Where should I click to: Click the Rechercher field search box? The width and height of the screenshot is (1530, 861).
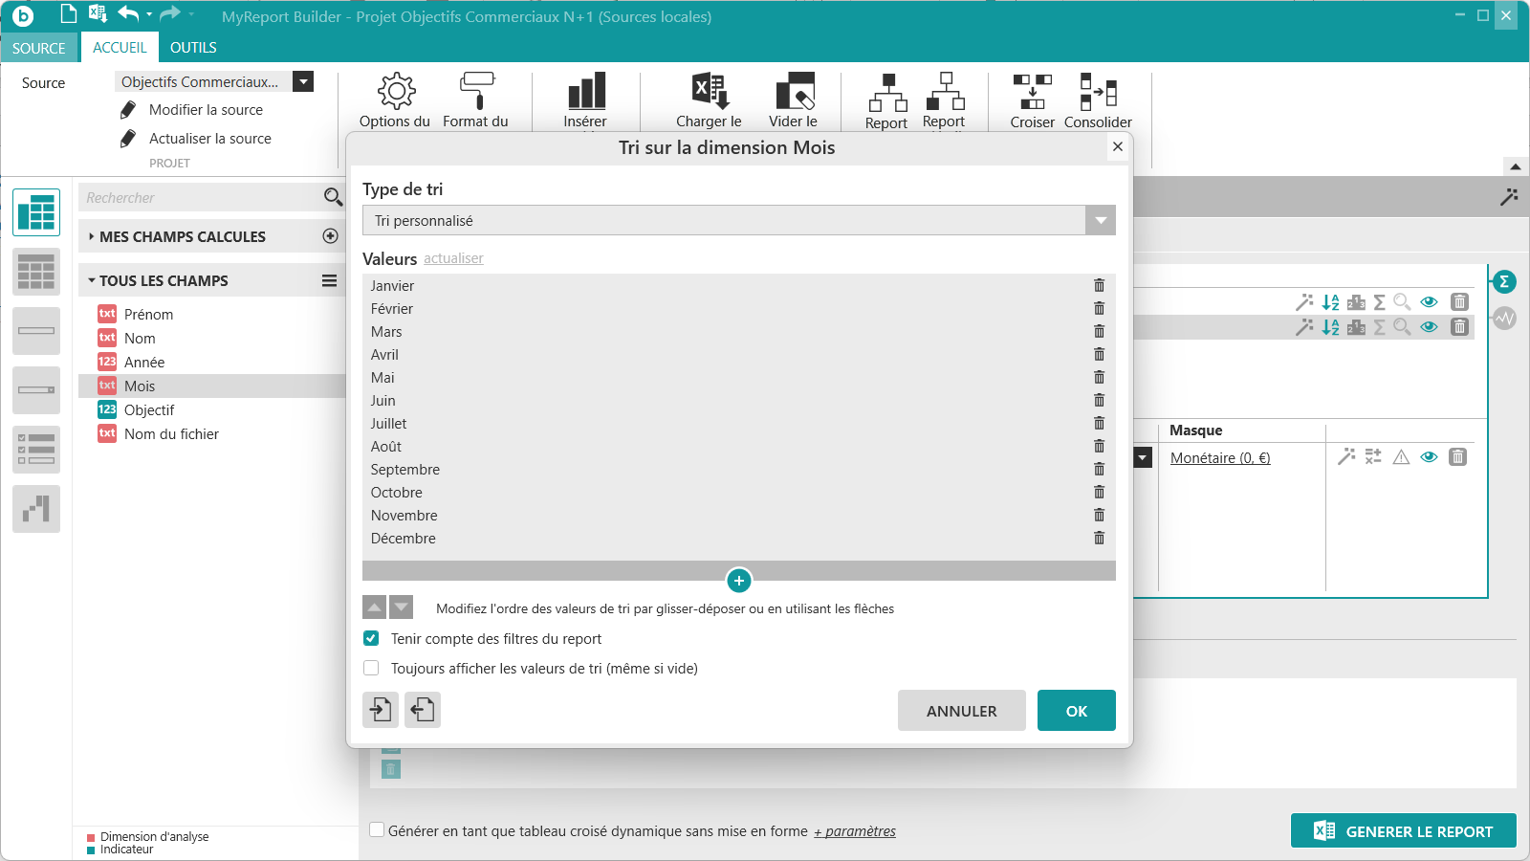point(203,197)
